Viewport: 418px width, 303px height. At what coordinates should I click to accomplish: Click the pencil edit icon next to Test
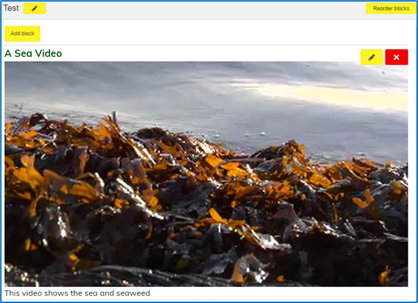[35, 8]
